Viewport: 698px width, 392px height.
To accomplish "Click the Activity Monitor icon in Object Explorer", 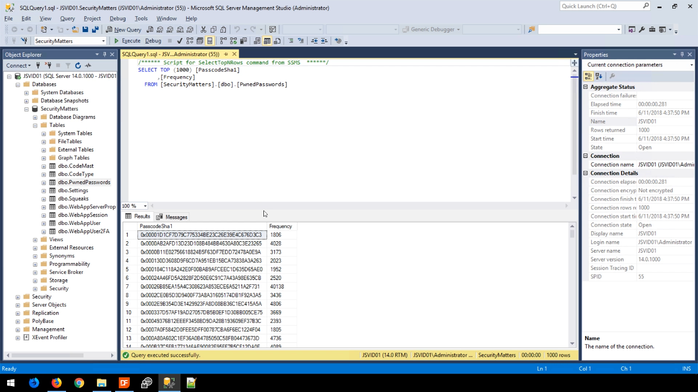I will pos(88,65).
